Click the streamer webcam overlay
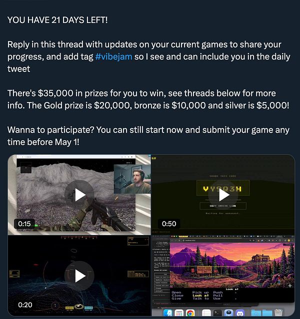Screen dimensions: 300x319 coord(132,179)
